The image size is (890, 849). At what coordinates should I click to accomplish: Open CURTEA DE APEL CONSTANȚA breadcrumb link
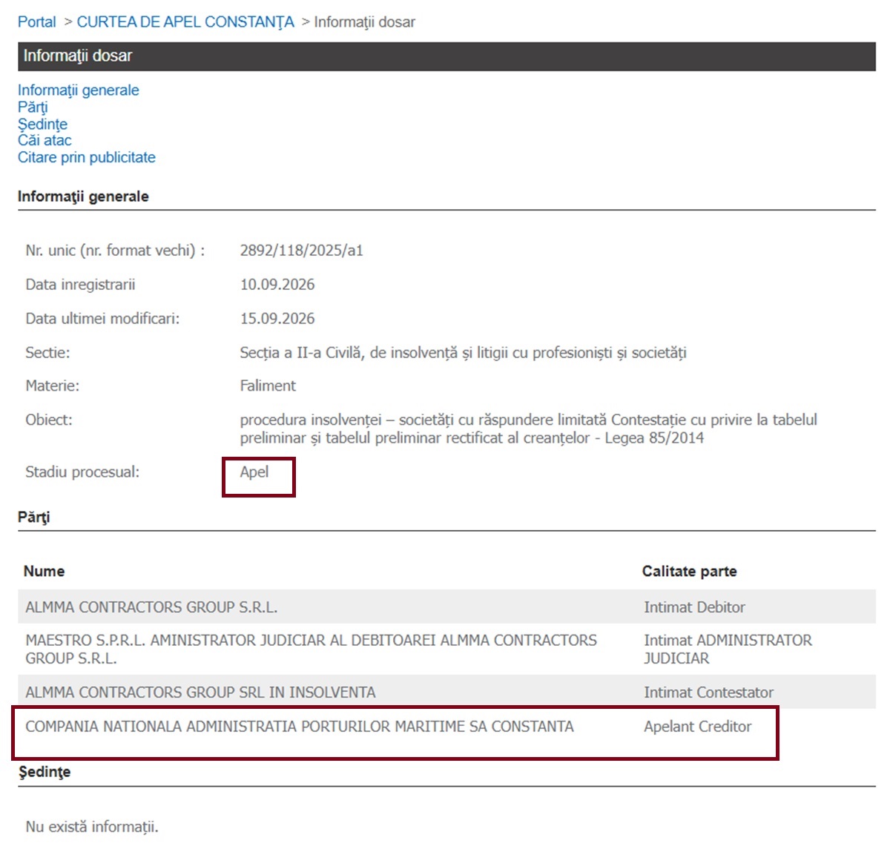click(x=185, y=22)
